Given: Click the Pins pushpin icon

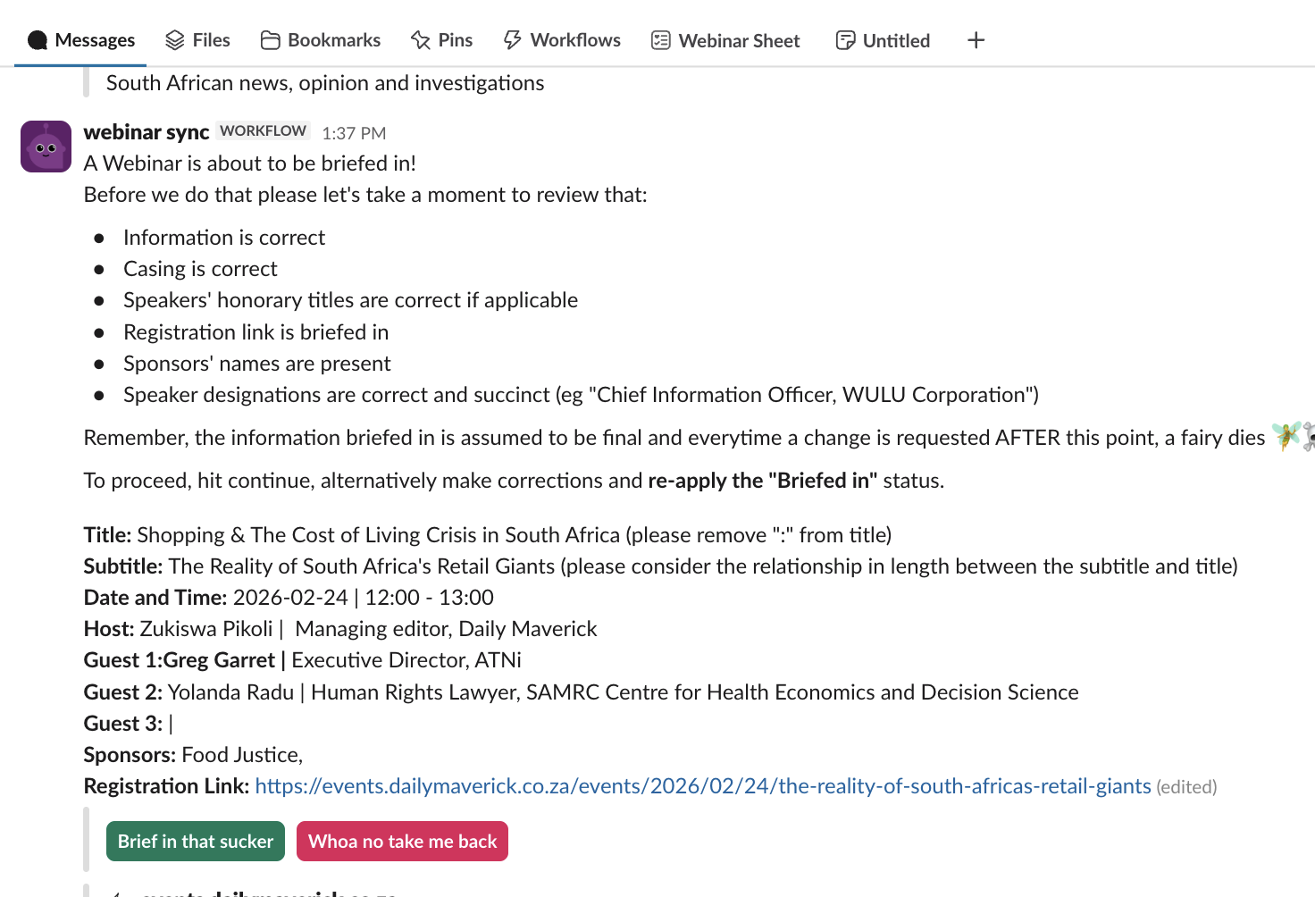Looking at the screenshot, I should pyautogui.click(x=421, y=40).
